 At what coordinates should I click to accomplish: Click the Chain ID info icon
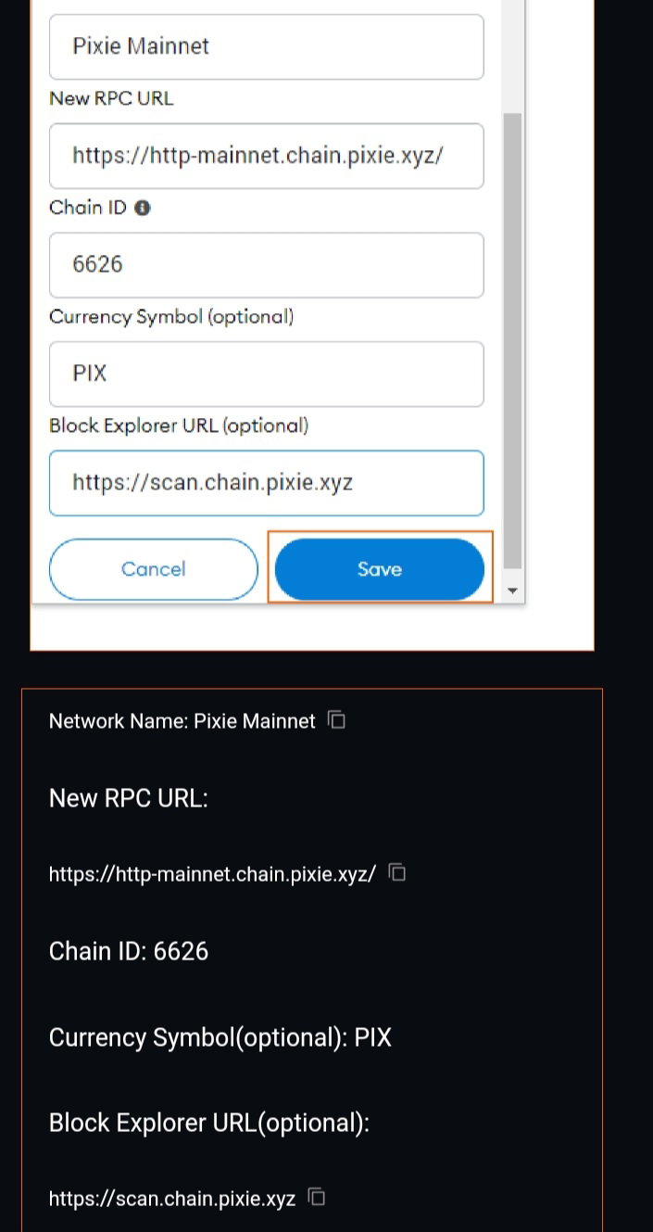click(x=143, y=209)
